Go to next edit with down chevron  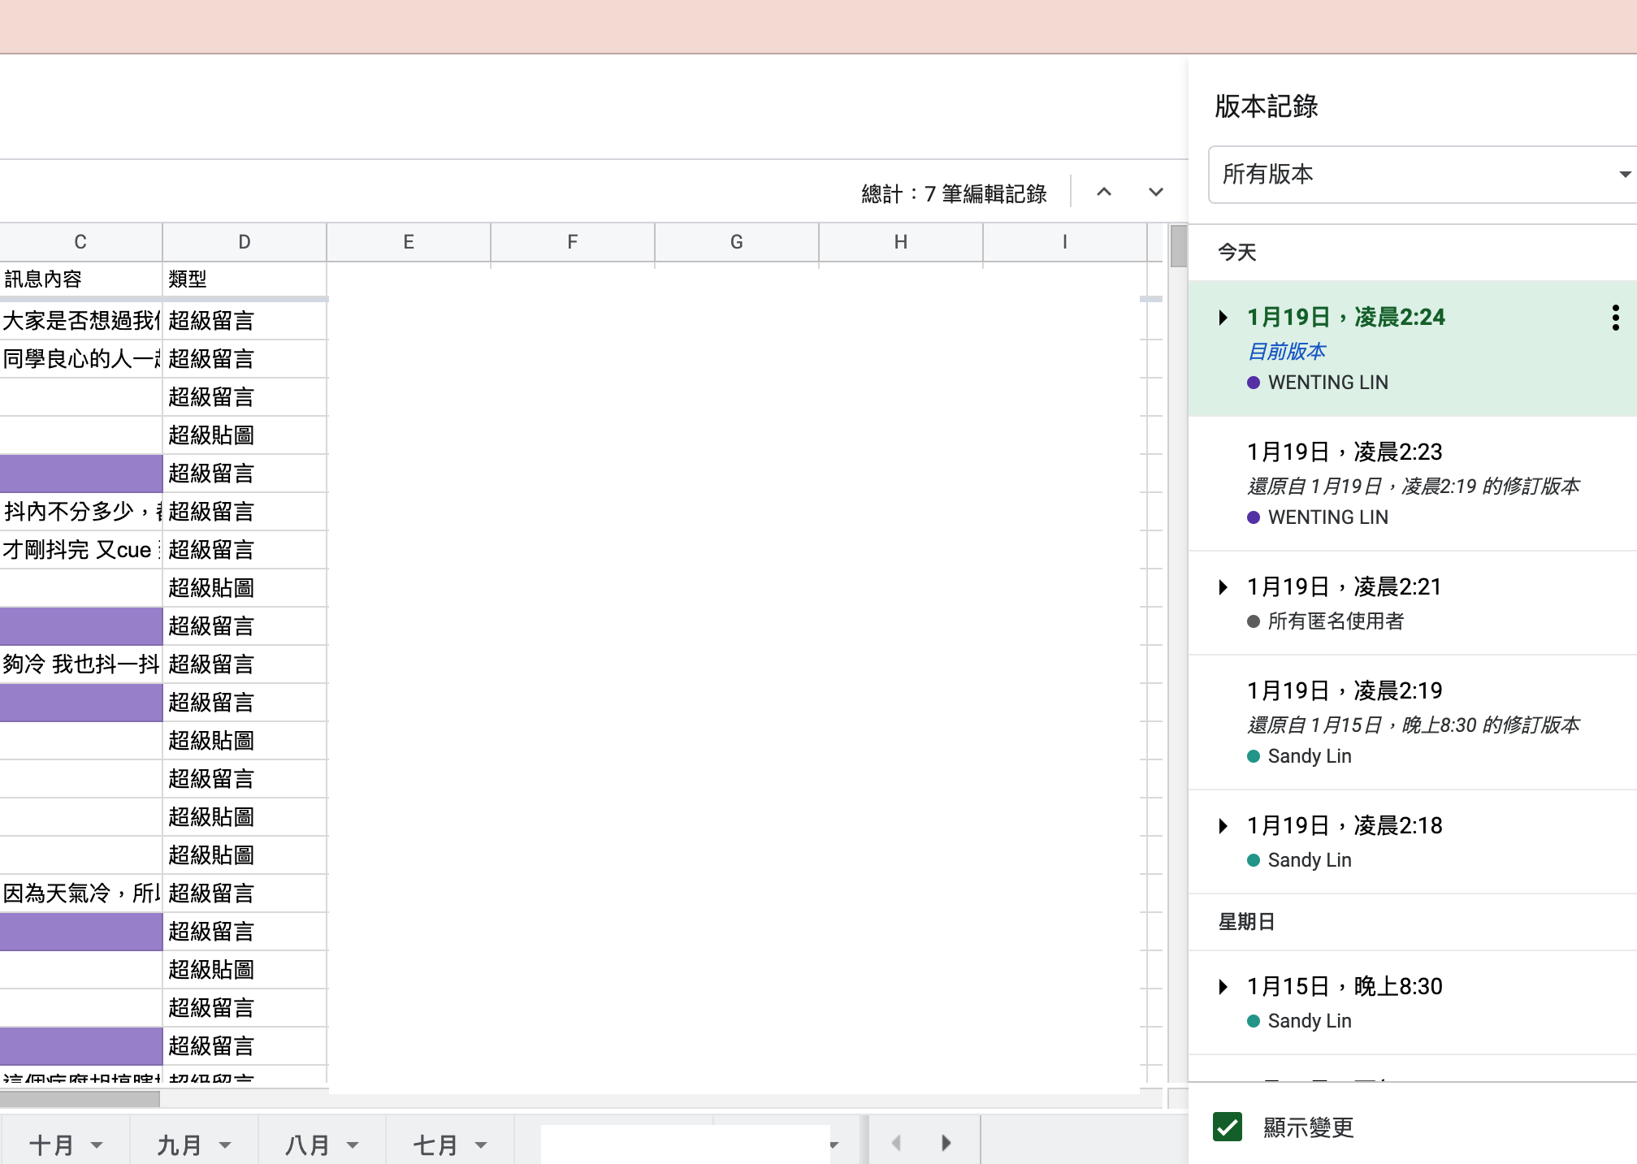coord(1155,193)
